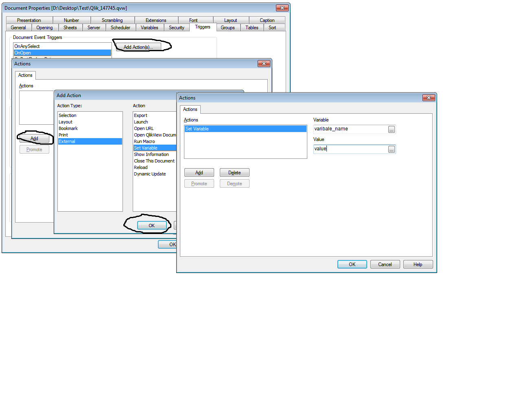Click OK in the Add Action dialog
Screen dimensions: 521x416
pyautogui.click(x=152, y=225)
